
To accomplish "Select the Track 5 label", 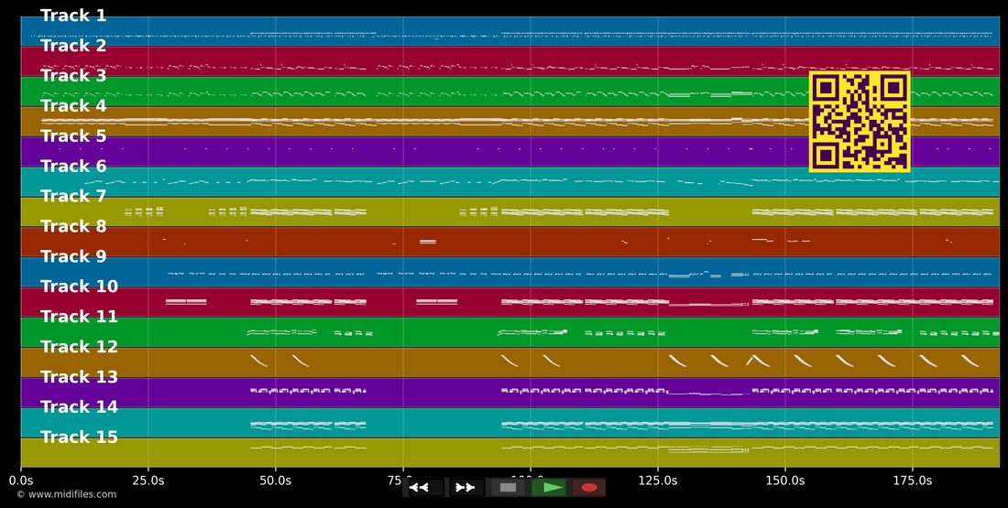I will coord(73,136).
